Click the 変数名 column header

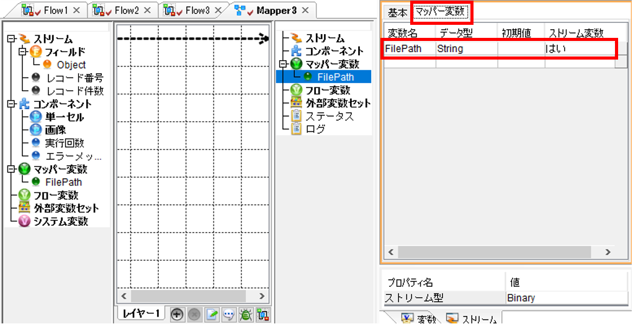410,32
